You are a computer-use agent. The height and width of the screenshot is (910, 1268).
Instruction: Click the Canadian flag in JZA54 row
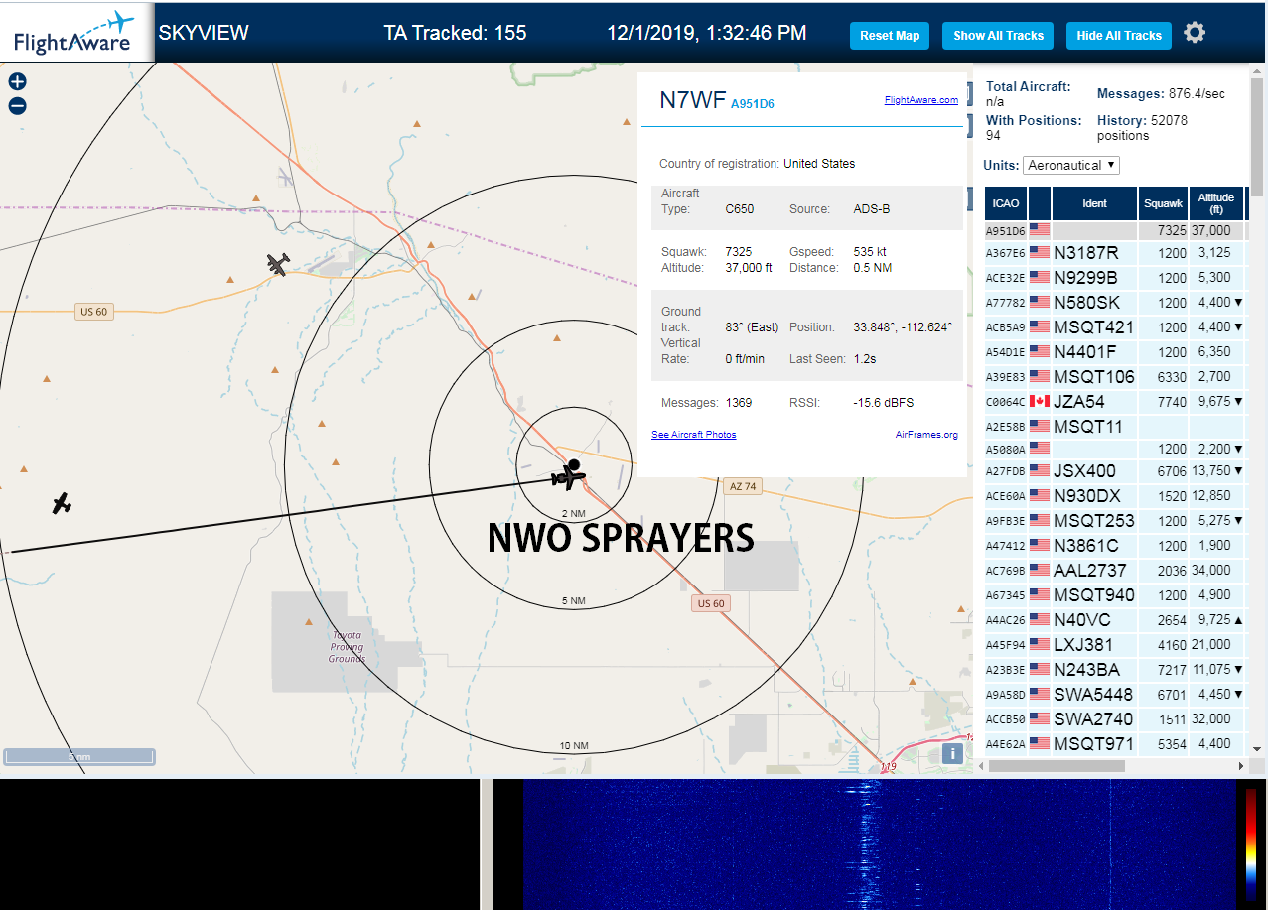[1040, 402]
